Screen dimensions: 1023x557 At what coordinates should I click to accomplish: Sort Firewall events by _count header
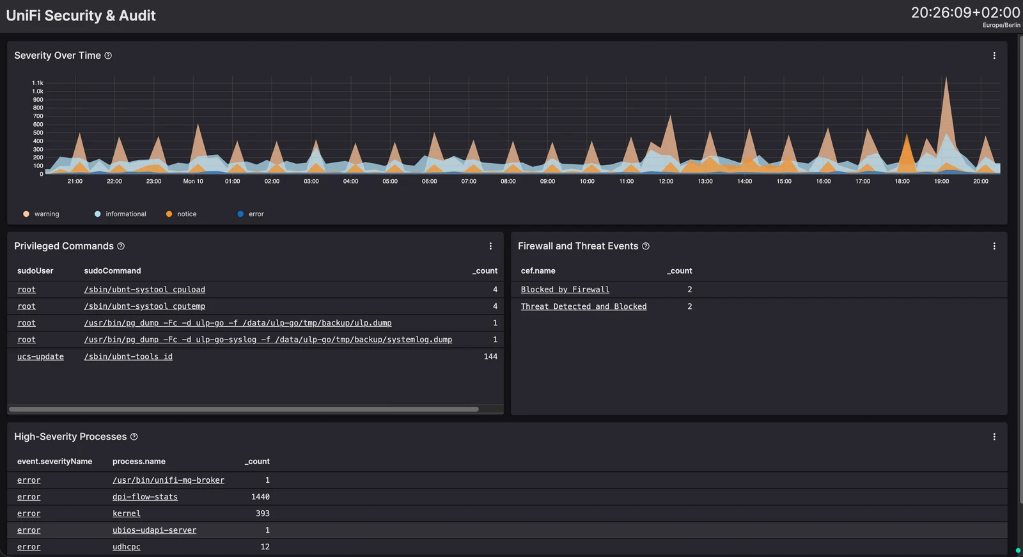click(x=680, y=271)
